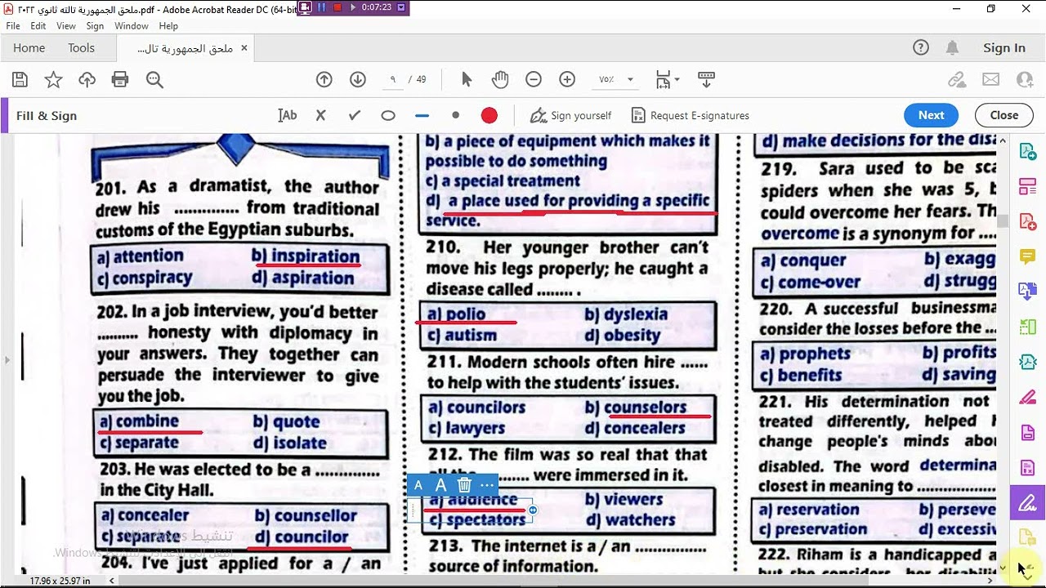
Task: Open the help question mark icon
Action: [x=921, y=47]
